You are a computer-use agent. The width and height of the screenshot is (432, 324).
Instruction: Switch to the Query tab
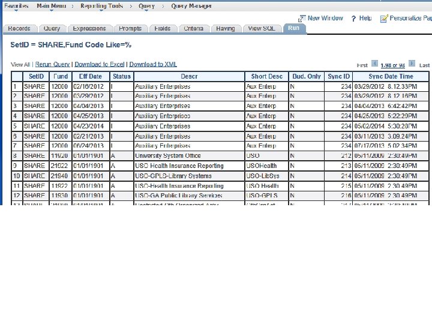(x=52, y=28)
